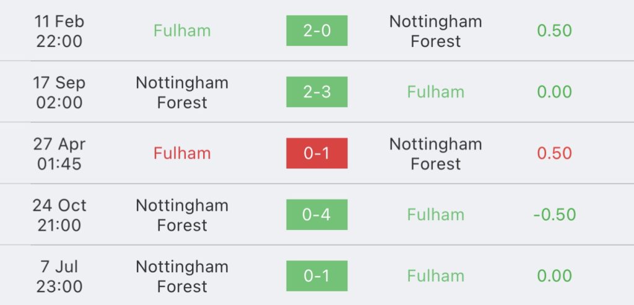
Task: Open the 2-0 score on 11 Feb
Action: coord(316,31)
